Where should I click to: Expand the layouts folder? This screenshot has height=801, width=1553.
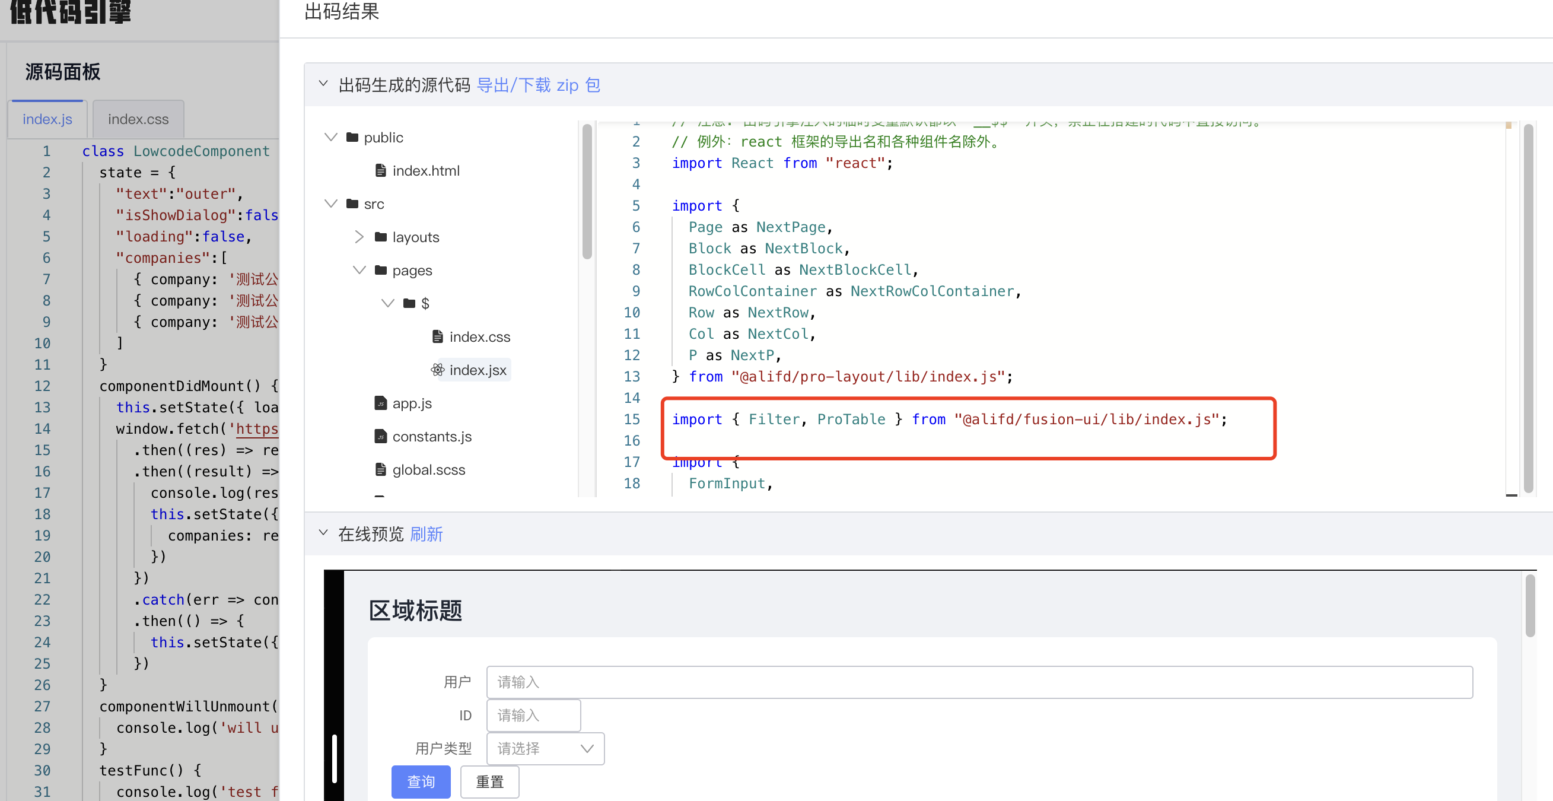click(360, 236)
